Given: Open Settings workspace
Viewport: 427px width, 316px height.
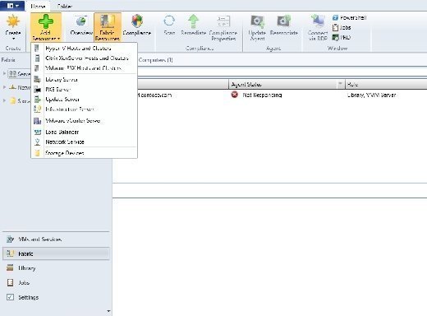Looking at the screenshot, I should click(x=56, y=297).
